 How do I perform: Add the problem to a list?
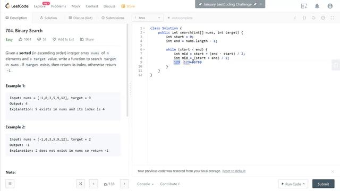pyautogui.click(x=63, y=39)
